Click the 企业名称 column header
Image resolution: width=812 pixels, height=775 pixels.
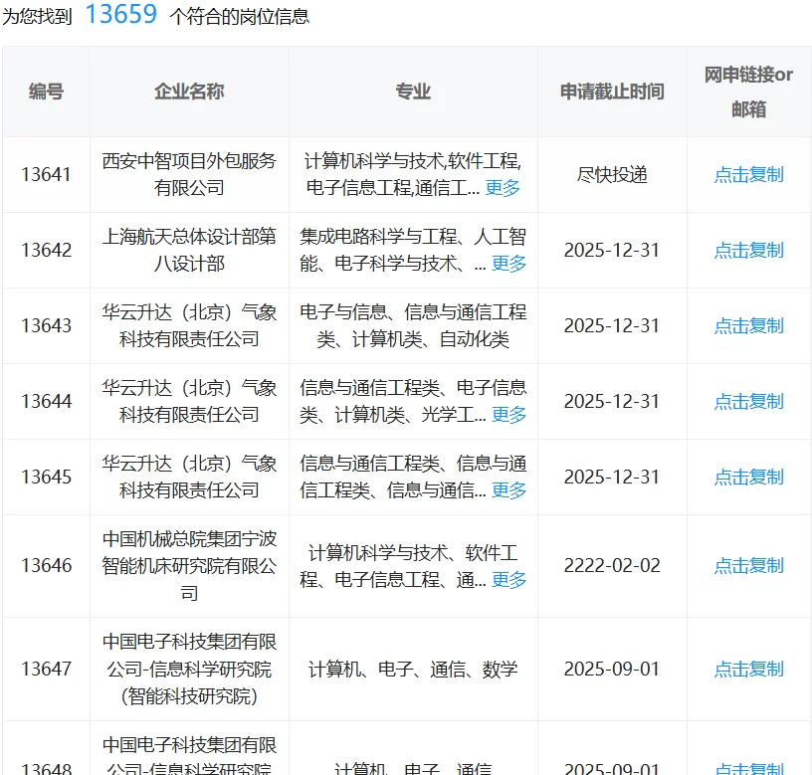coord(189,92)
